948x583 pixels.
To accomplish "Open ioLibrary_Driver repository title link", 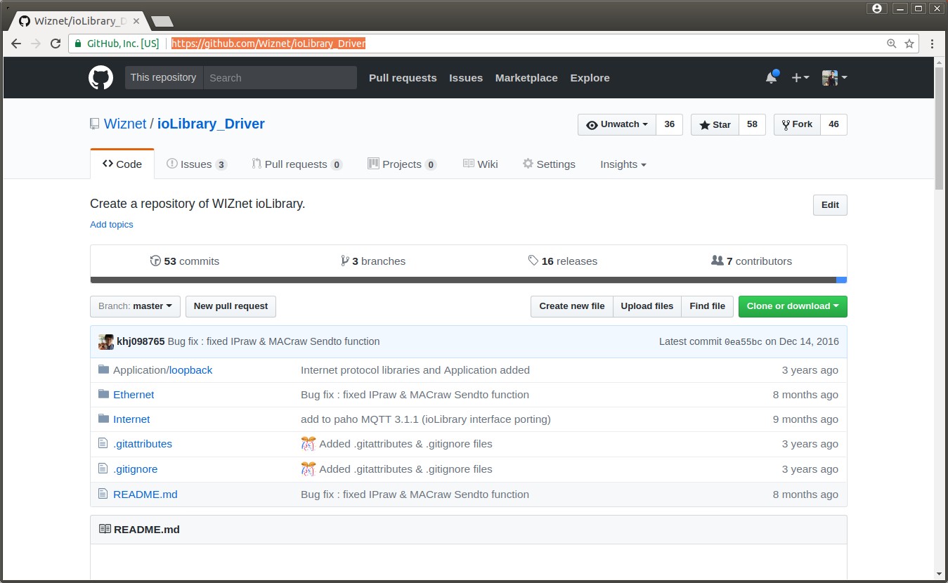I will click(x=211, y=124).
